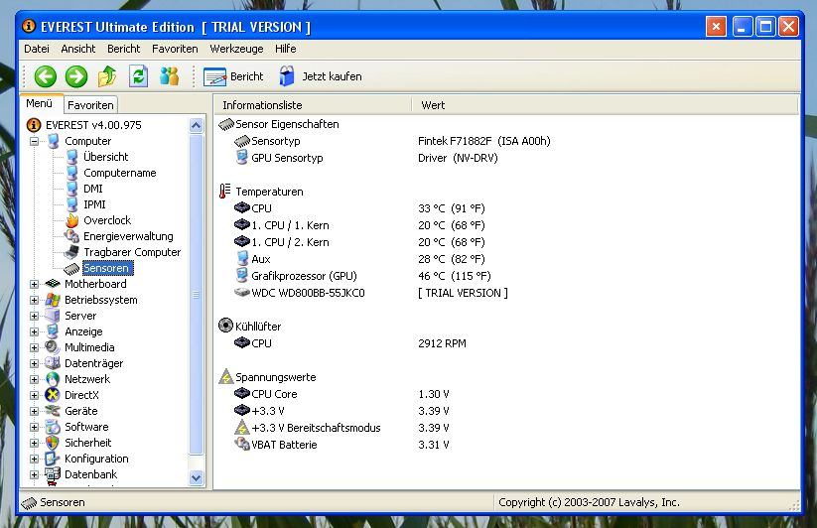Click the Betriebssystem Windows flag icon
Viewport: 817px width, 528px height.
(x=53, y=300)
